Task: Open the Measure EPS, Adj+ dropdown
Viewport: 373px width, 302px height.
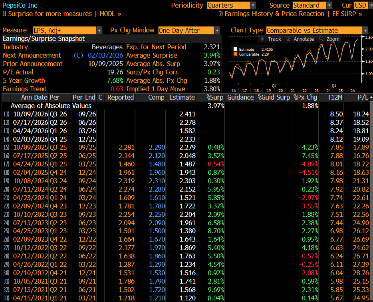Action: [65, 30]
